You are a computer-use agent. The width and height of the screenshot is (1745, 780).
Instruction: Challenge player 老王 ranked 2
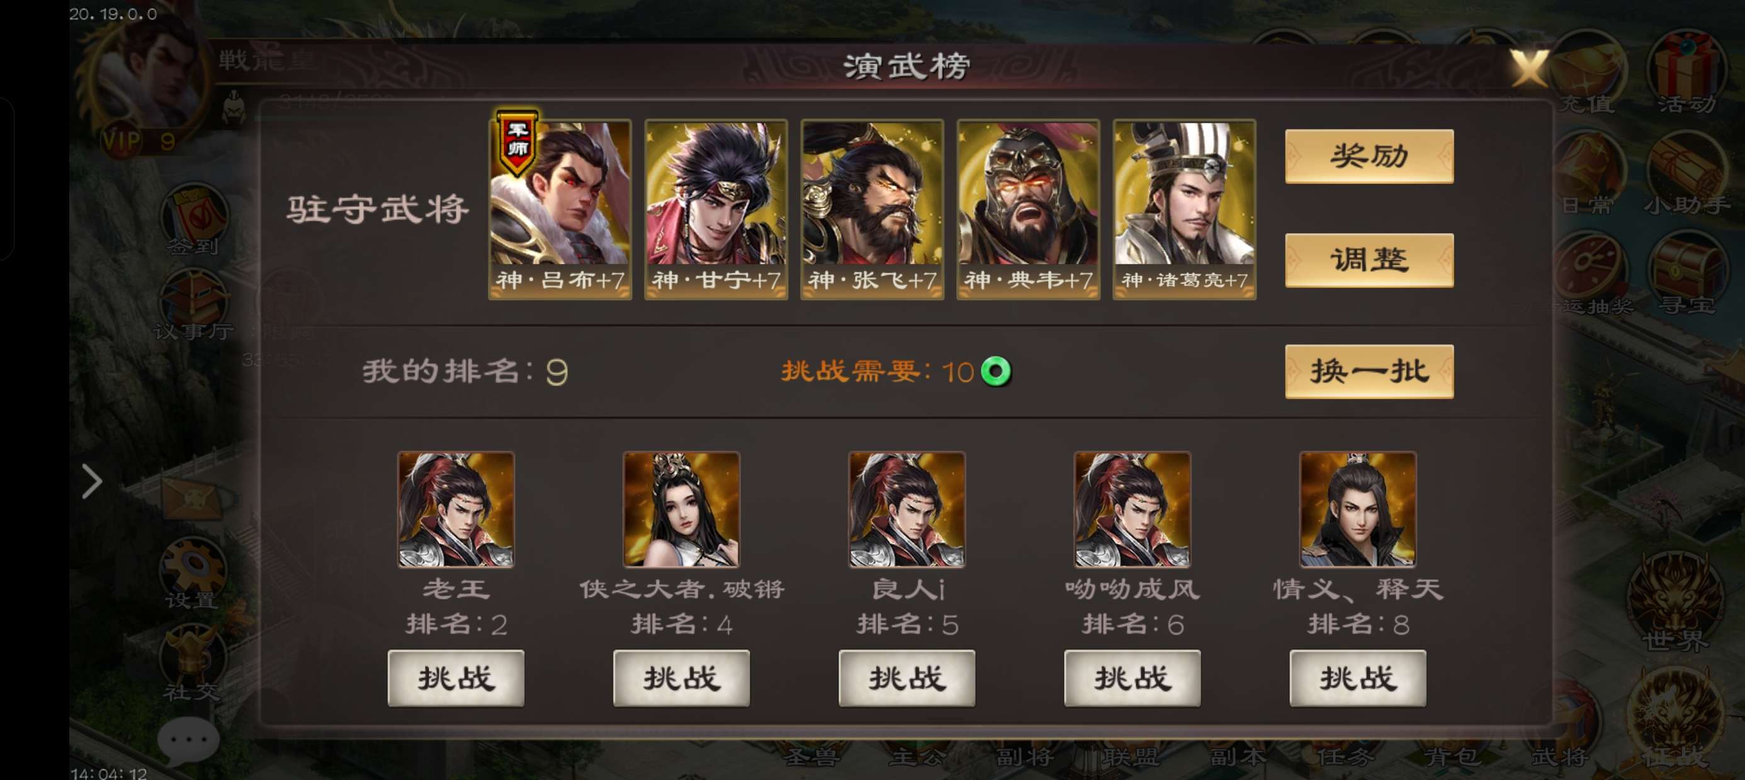coord(456,677)
